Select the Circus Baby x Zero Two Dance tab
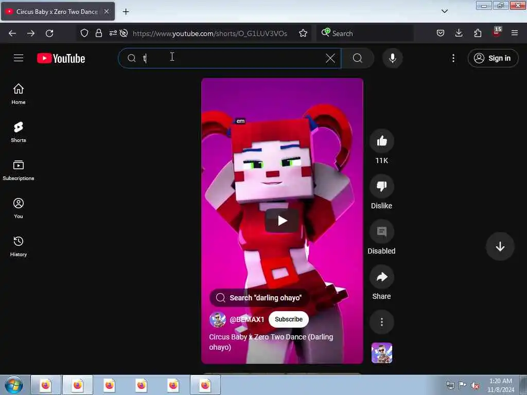This screenshot has height=395, width=527. pyautogui.click(x=58, y=11)
